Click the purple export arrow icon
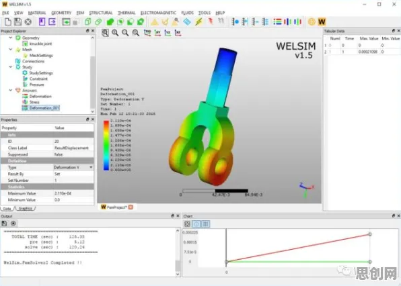 click(x=52, y=21)
